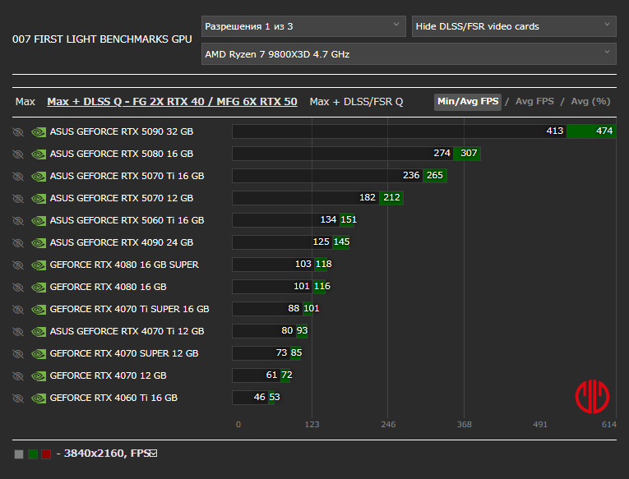Toggle eye icon for RTX 4080 16 GB SUPER
Screen dimensions: 629x479
(18, 265)
